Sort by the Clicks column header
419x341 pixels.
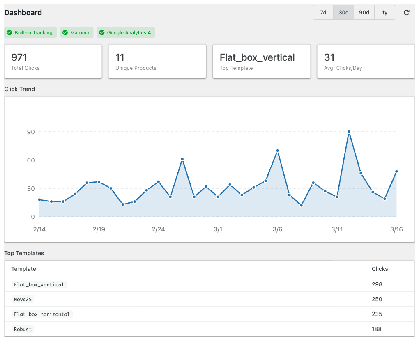coord(380,269)
